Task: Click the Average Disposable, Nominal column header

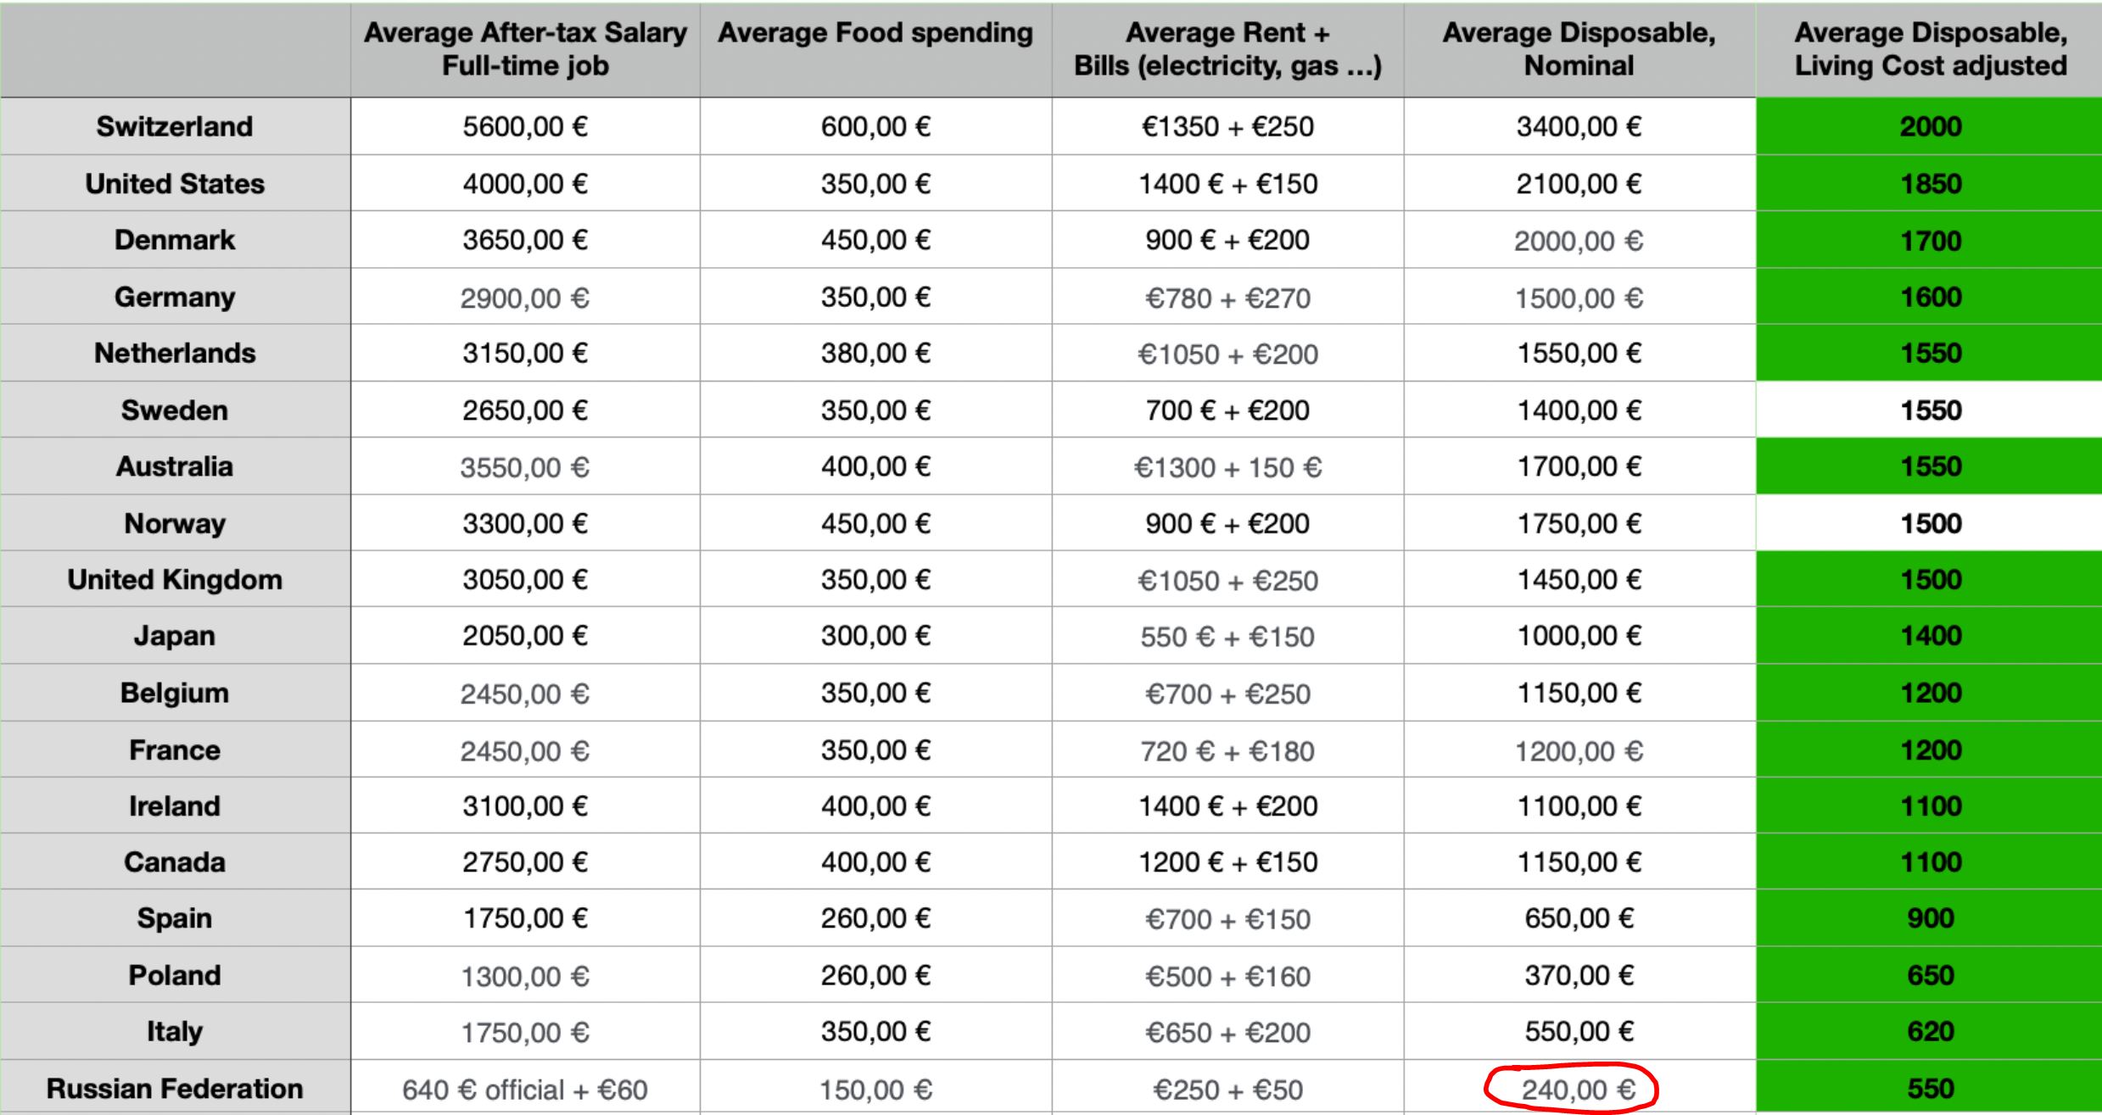Action: tap(1579, 49)
